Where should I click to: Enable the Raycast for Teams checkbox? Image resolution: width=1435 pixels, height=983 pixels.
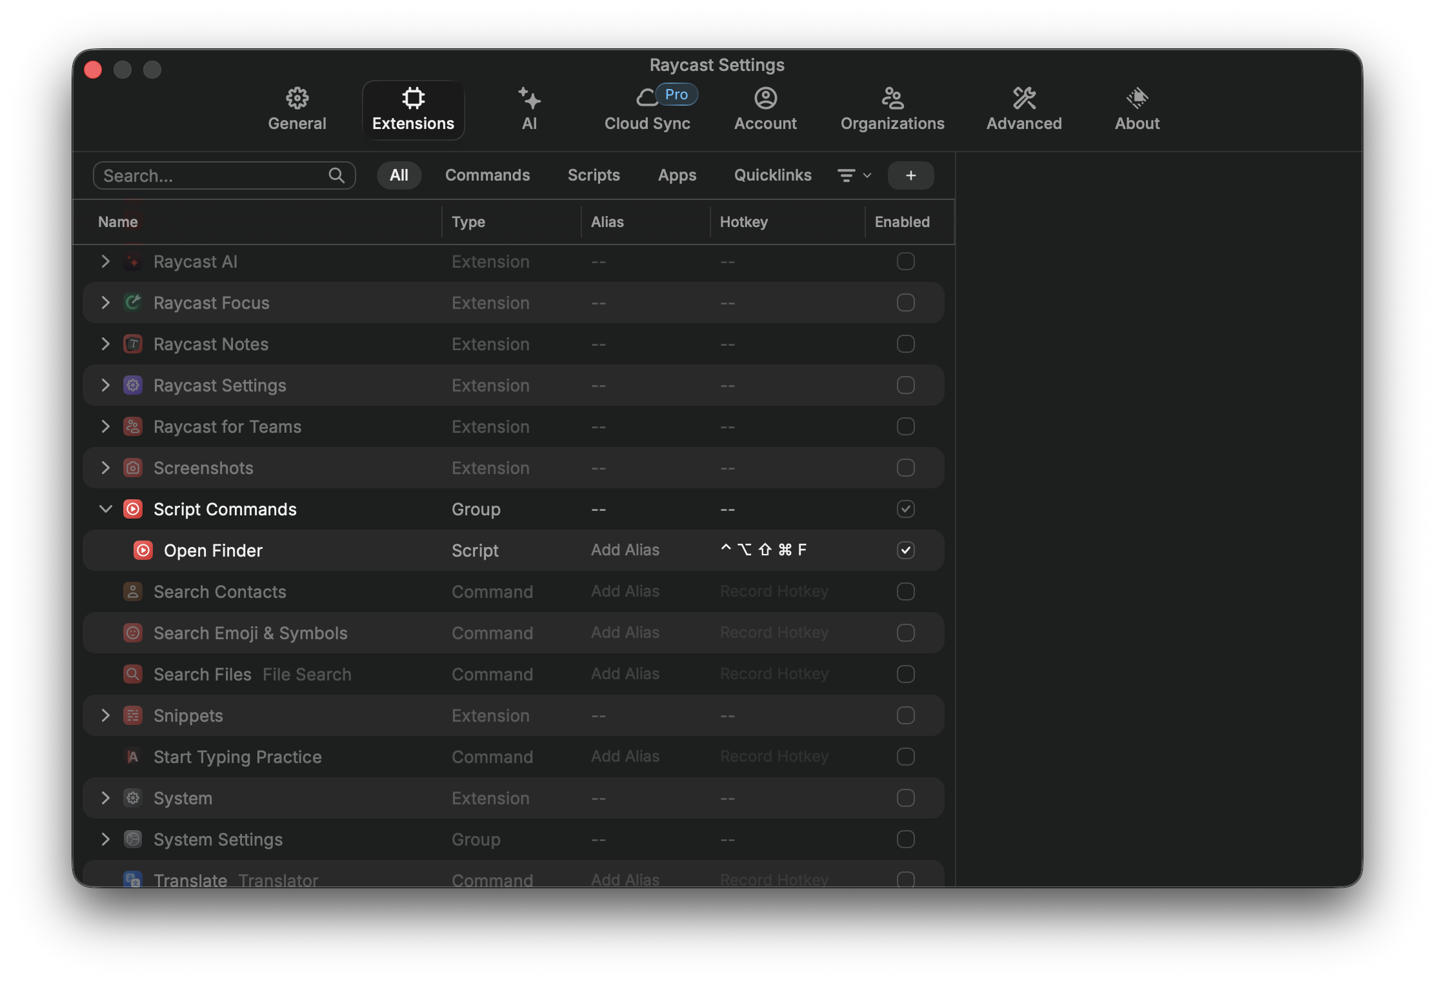point(905,426)
